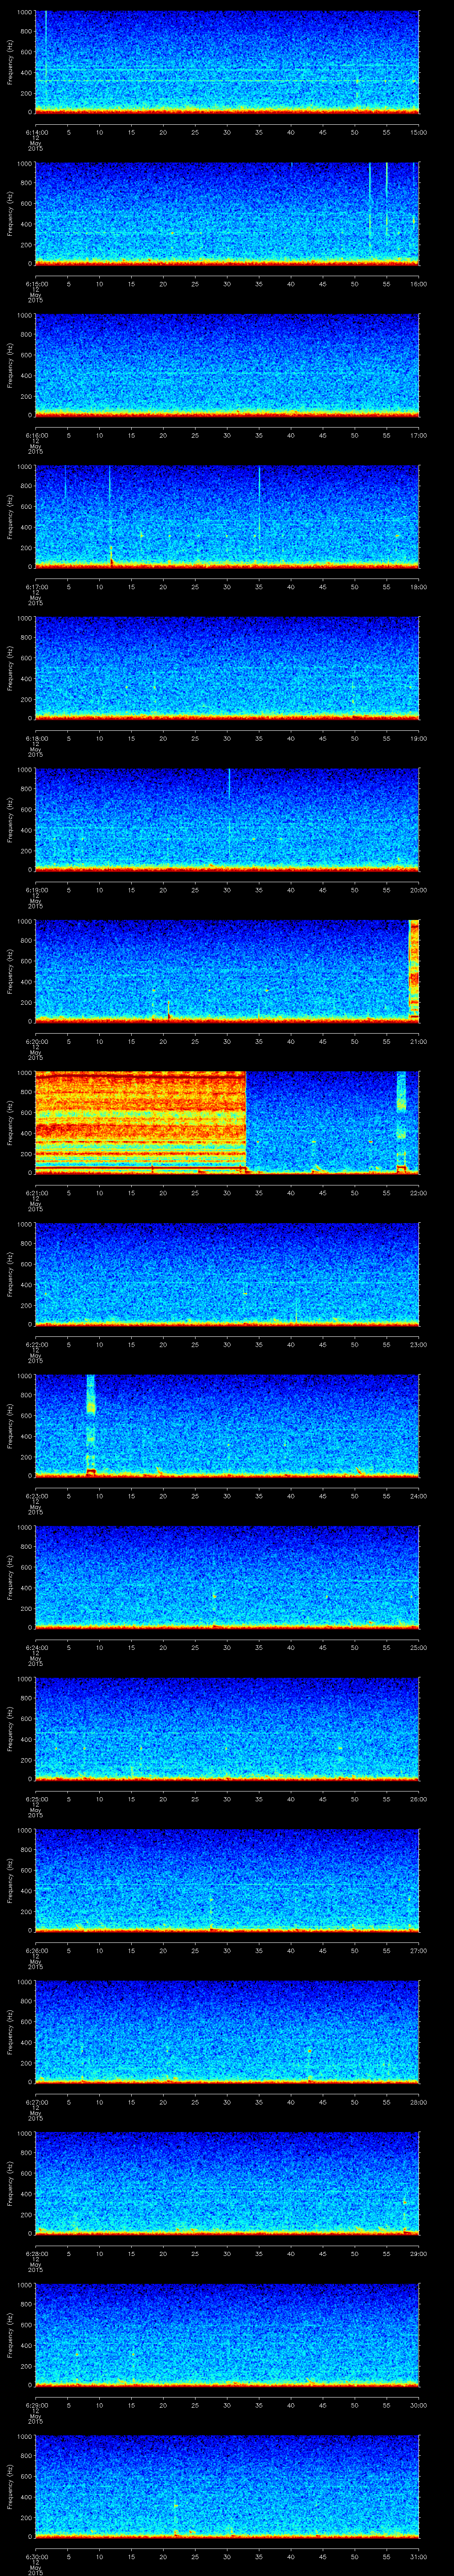Click the 17:00 end time label
The height and width of the screenshot is (2576, 454).
(419, 435)
